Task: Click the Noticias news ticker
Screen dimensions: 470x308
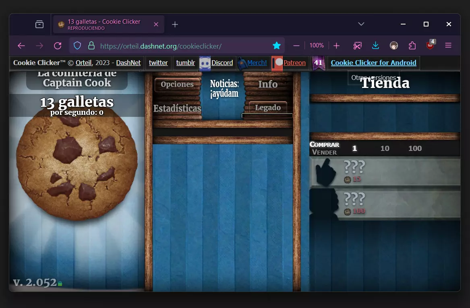Action: [x=224, y=88]
